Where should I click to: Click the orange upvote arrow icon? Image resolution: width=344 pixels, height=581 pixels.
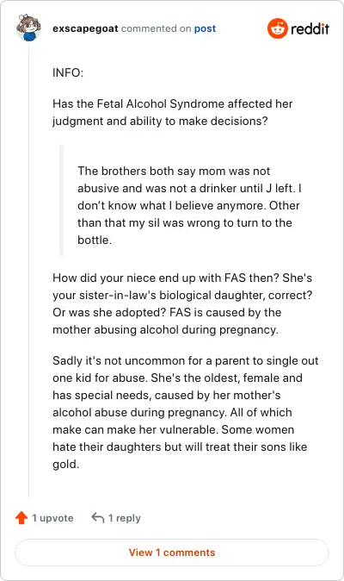[21, 517]
